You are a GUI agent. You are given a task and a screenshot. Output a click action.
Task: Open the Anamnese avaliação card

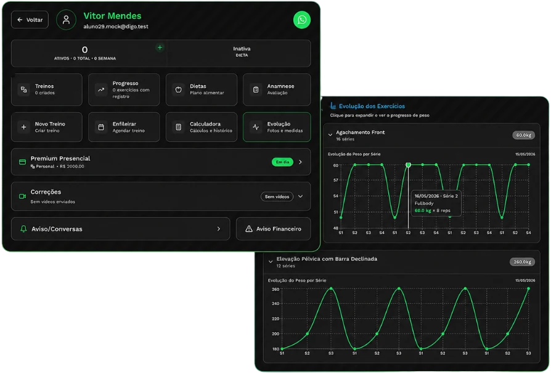click(277, 89)
